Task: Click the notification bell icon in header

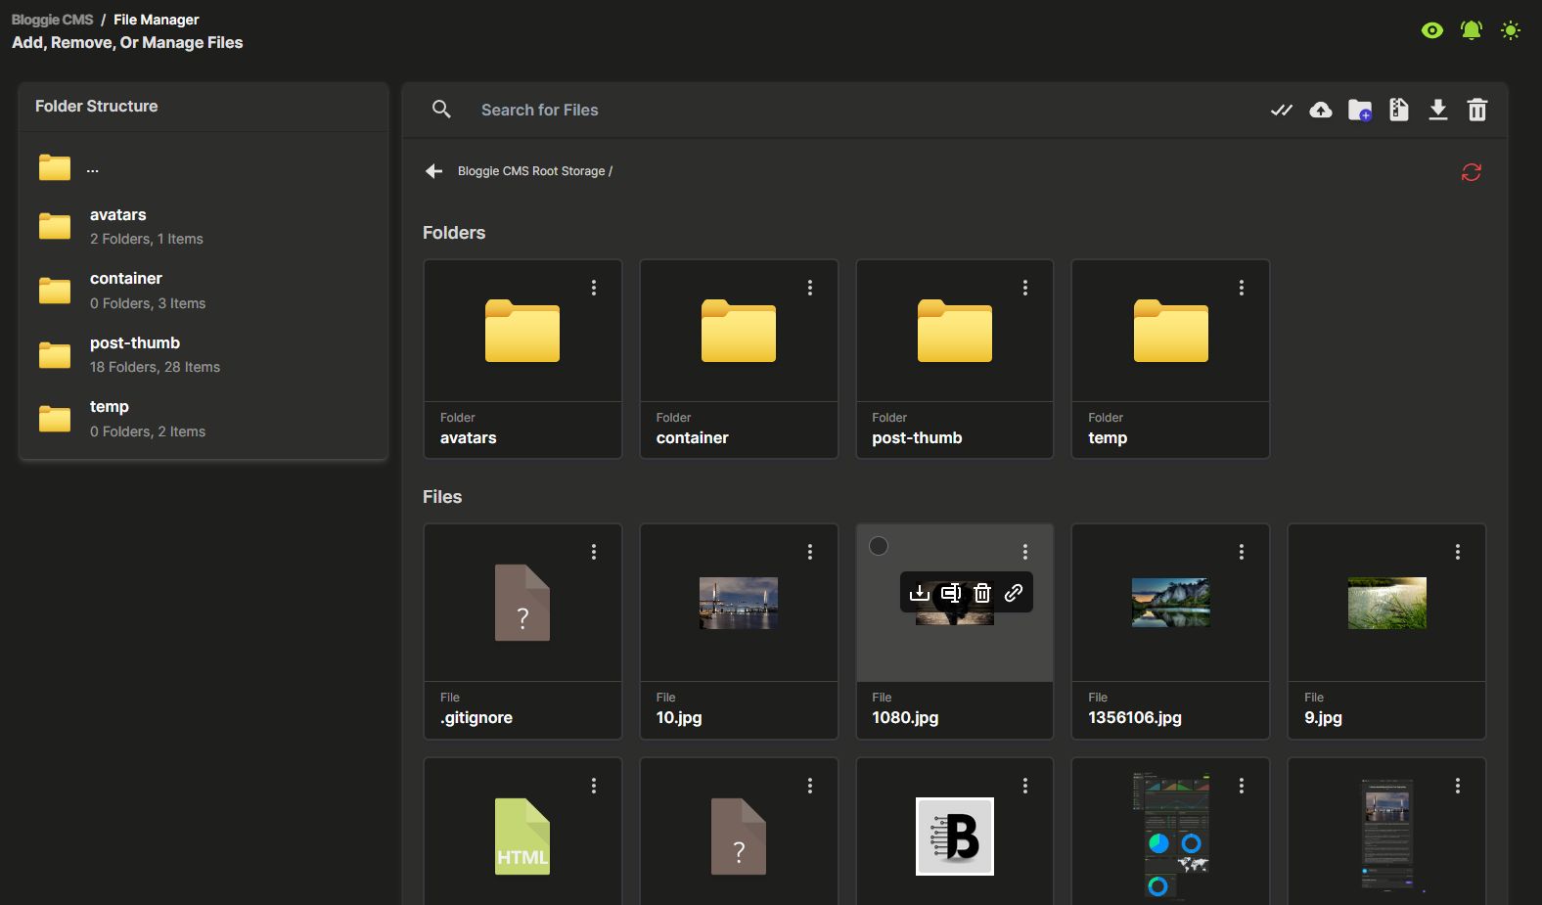Action: [x=1471, y=30]
